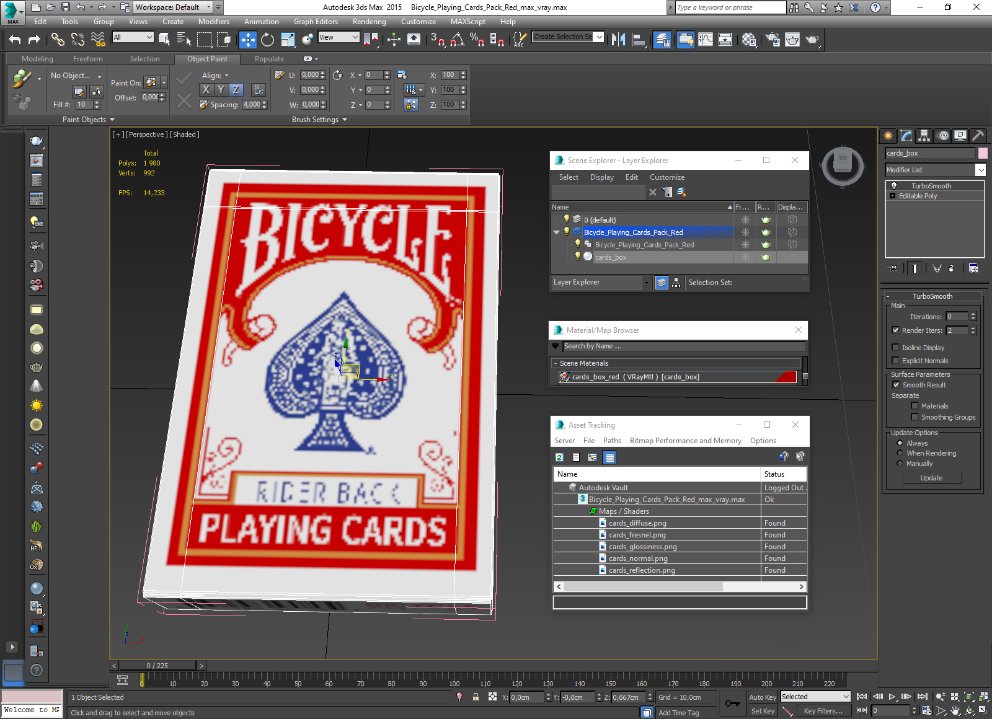Select the Always update radio button

click(x=900, y=443)
